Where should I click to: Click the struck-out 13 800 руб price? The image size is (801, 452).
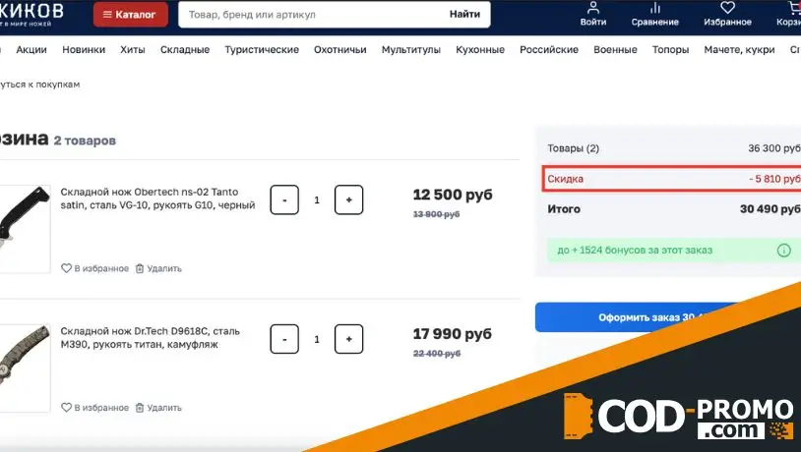pos(436,214)
